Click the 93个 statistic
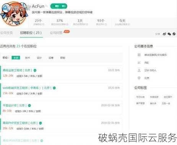This screenshot has width=177, height=145. pyautogui.click(x=101, y=22)
